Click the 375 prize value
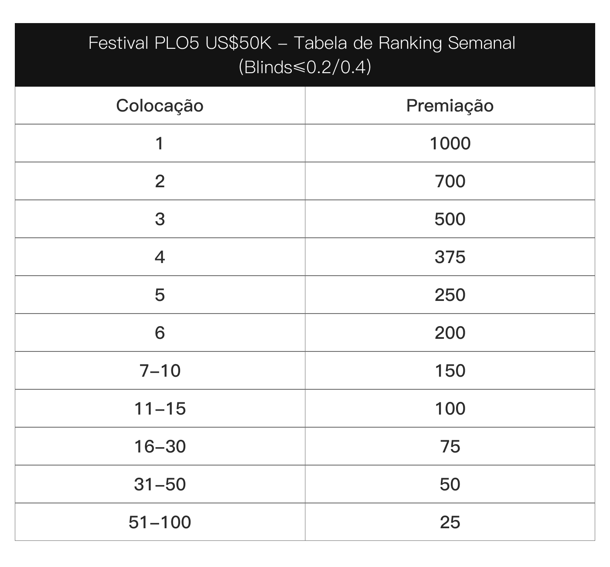This screenshot has width=610, height=567. (450, 257)
